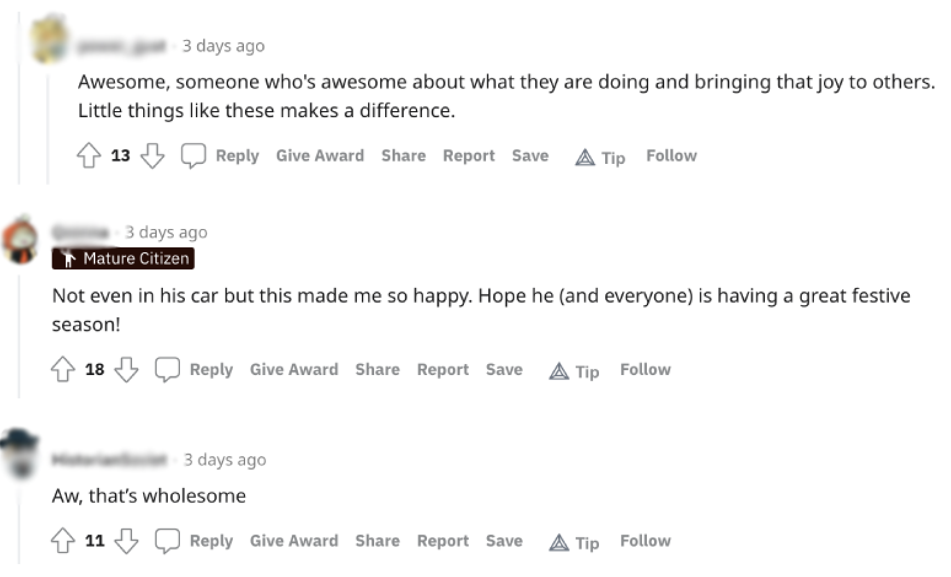The width and height of the screenshot is (951, 577).
Task: Downvote the comment with 13 points
Action: click(152, 156)
